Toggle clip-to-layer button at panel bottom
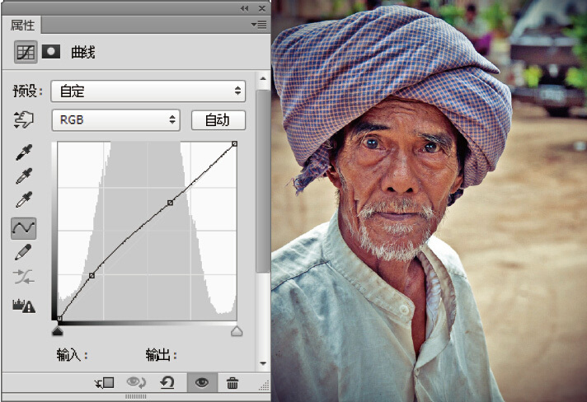The height and width of the screenshot is (402, 587). [105, 382]
